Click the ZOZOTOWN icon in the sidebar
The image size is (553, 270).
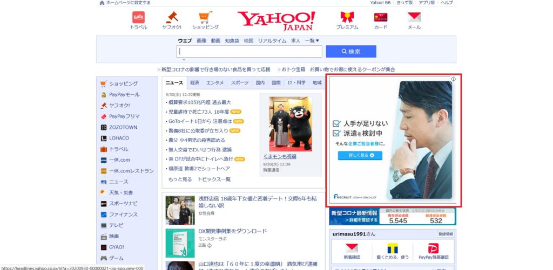click(x=103, y=127)
